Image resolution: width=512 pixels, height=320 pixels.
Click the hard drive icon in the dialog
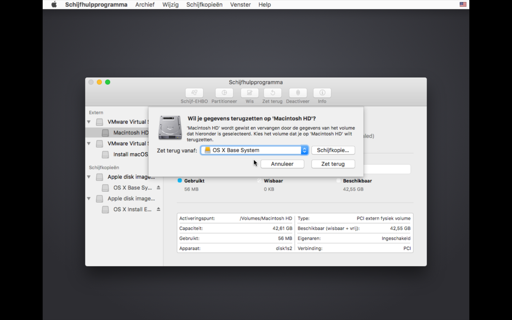170,127
